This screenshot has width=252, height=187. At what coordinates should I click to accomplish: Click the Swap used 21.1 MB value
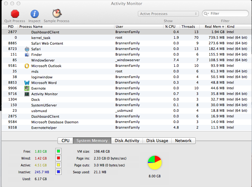pos(100,172)
